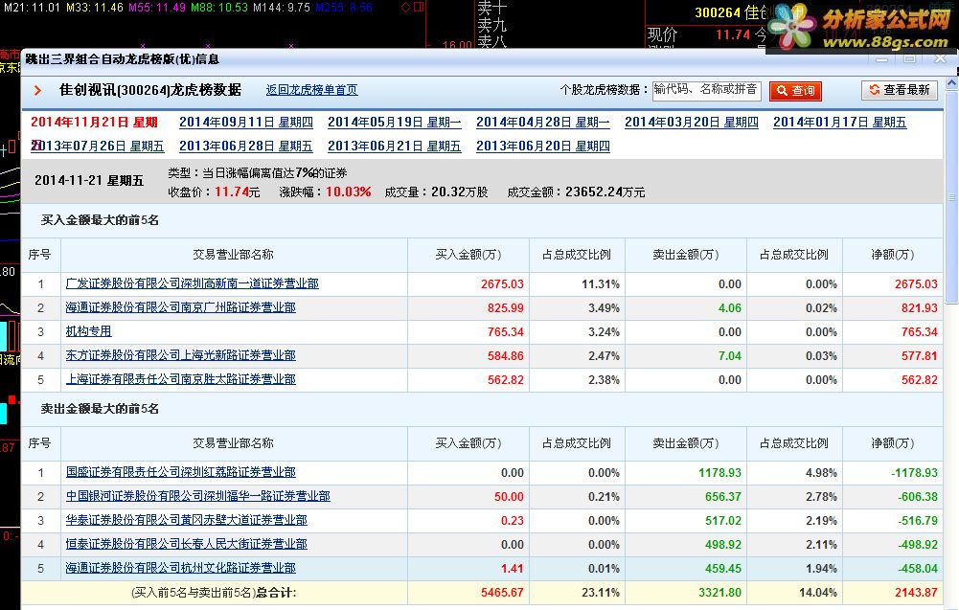
Task: Open 恒泰证券长春人民大街证券营业部 link
Action: (187, 543)
